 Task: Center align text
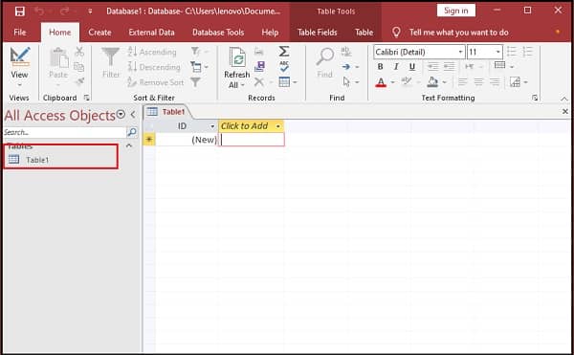pos(479,82)
